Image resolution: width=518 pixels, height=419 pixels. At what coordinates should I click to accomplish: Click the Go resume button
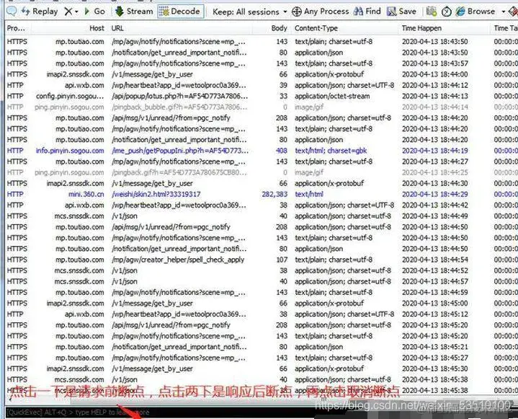(94, 12)
